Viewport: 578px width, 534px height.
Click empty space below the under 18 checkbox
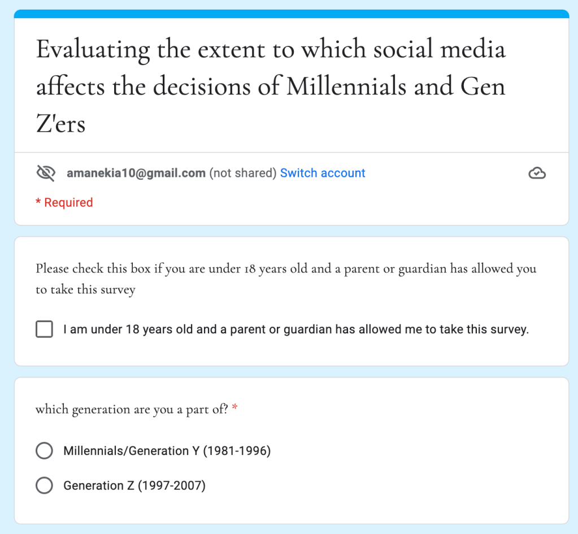pyautogui.click(x=291, y=353)
